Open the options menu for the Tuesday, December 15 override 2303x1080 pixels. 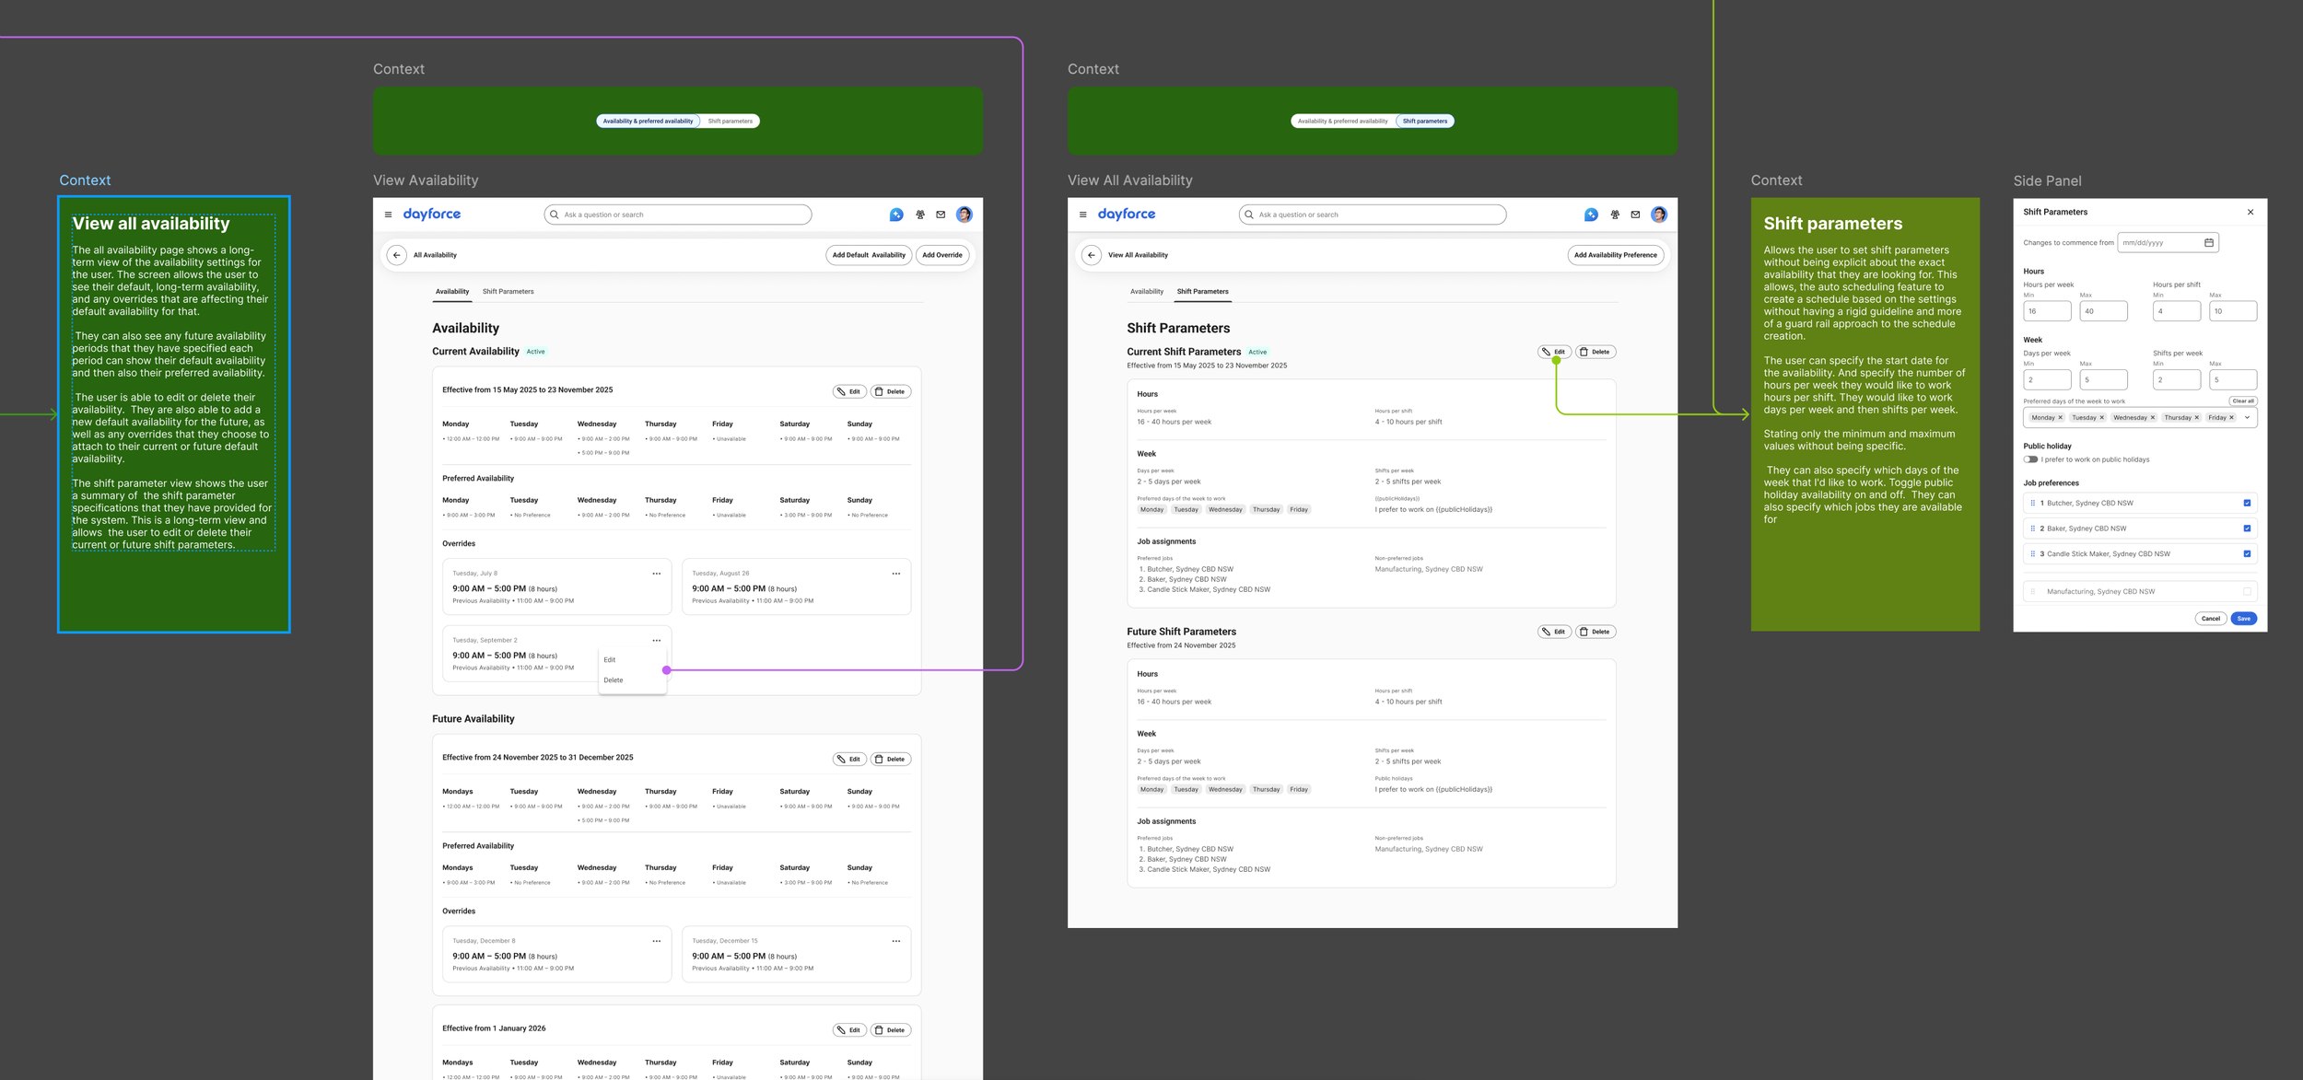coord(895,941)
